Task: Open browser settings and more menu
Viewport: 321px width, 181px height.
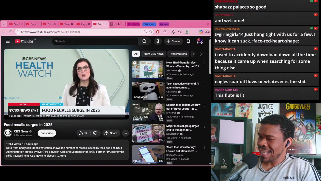Action: [x=194, y=32]
